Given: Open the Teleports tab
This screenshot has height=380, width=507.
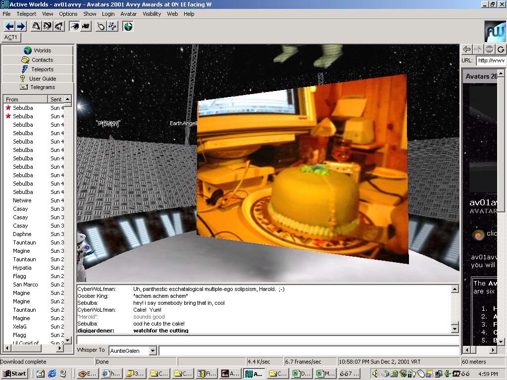Looking at the screenshot, I should coord(38,69).
